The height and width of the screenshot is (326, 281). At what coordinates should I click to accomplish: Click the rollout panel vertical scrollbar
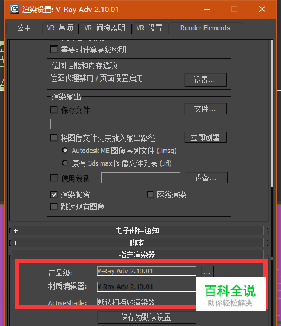[272, 113]
